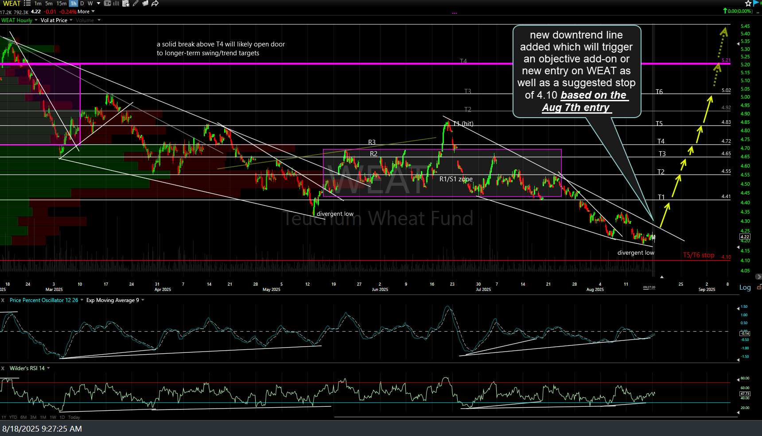The width and height of the screenshot is (762, 436).
Task: Click the text annotation tool icon
Action: point(107,3)
